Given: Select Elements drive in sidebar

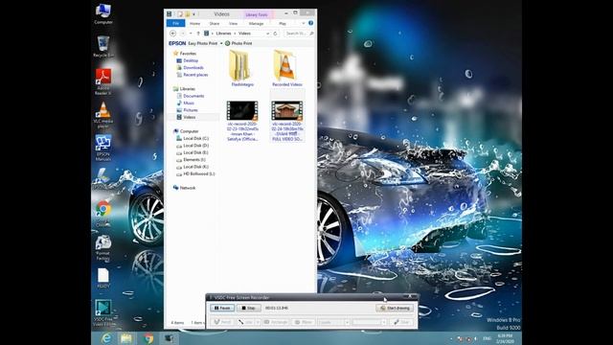Looking at the screenshot, I should [x=194, y=160].
